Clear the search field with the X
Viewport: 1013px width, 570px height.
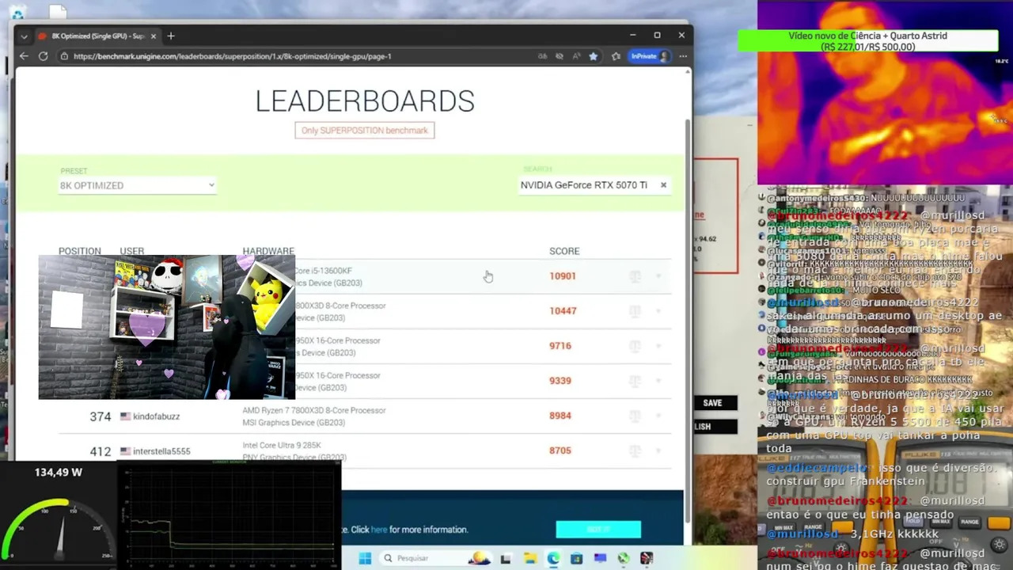pyautogui.click(x=663, y=185)
